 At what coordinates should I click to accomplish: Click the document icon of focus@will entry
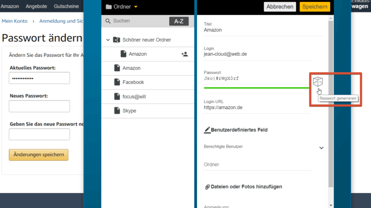tap(117, 96)
